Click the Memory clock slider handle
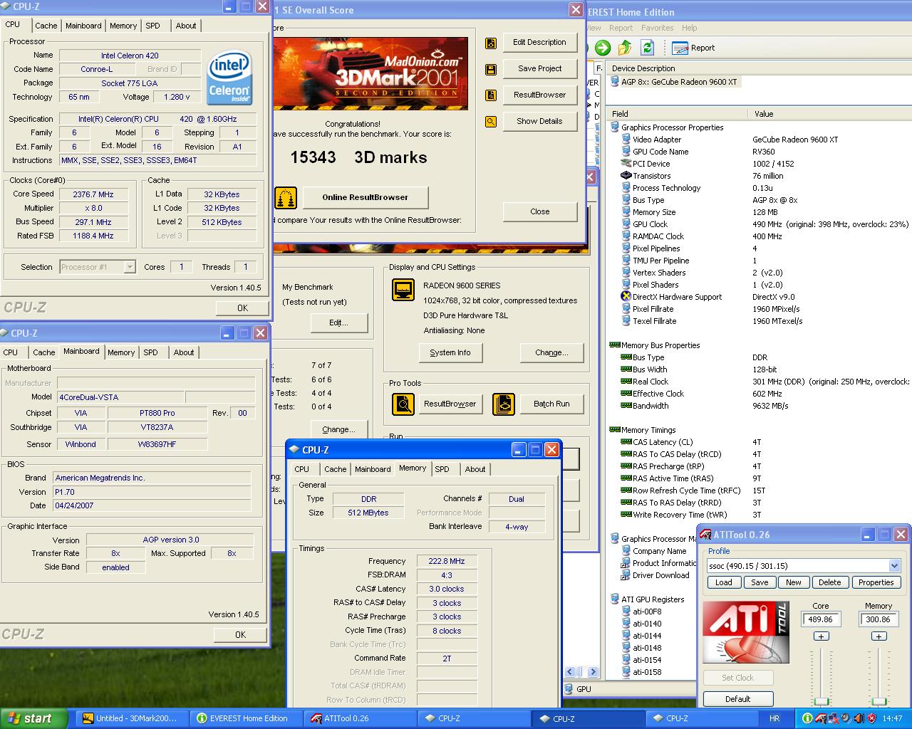This screenshot has width=912, height=729. (x=879, y=702)
